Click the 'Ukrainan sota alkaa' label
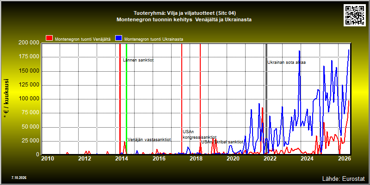The height and width of the screenshot is (185, 370). [x=286, y=62]
